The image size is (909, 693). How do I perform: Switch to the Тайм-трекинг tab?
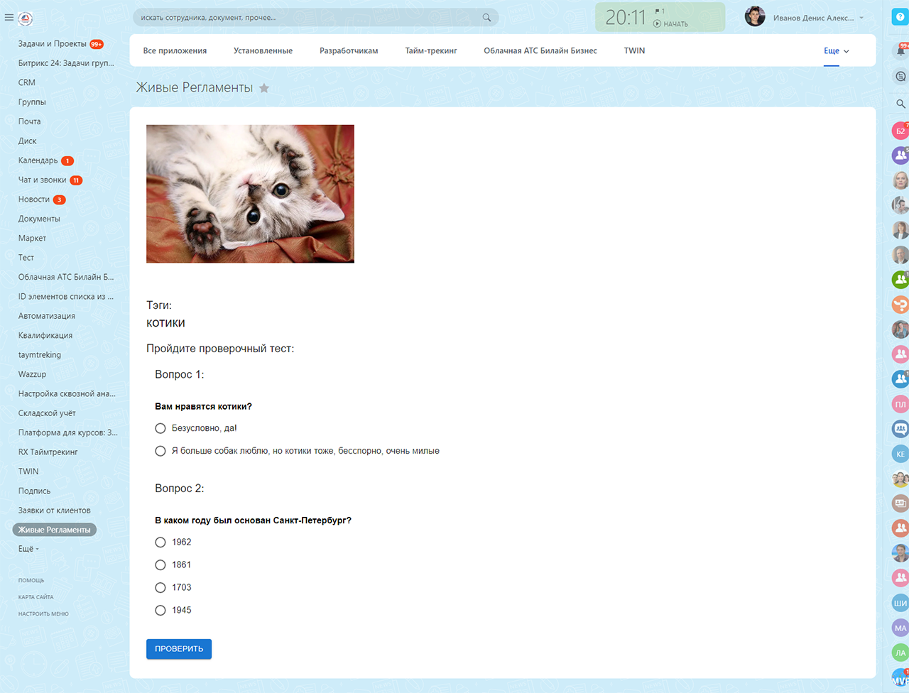431,50
